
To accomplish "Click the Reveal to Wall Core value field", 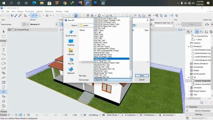I will pos(163,26).
